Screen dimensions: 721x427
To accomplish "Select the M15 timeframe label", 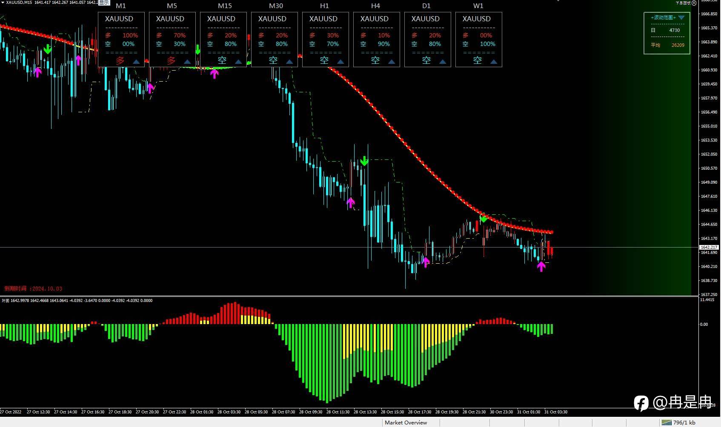I will [225, 6].
